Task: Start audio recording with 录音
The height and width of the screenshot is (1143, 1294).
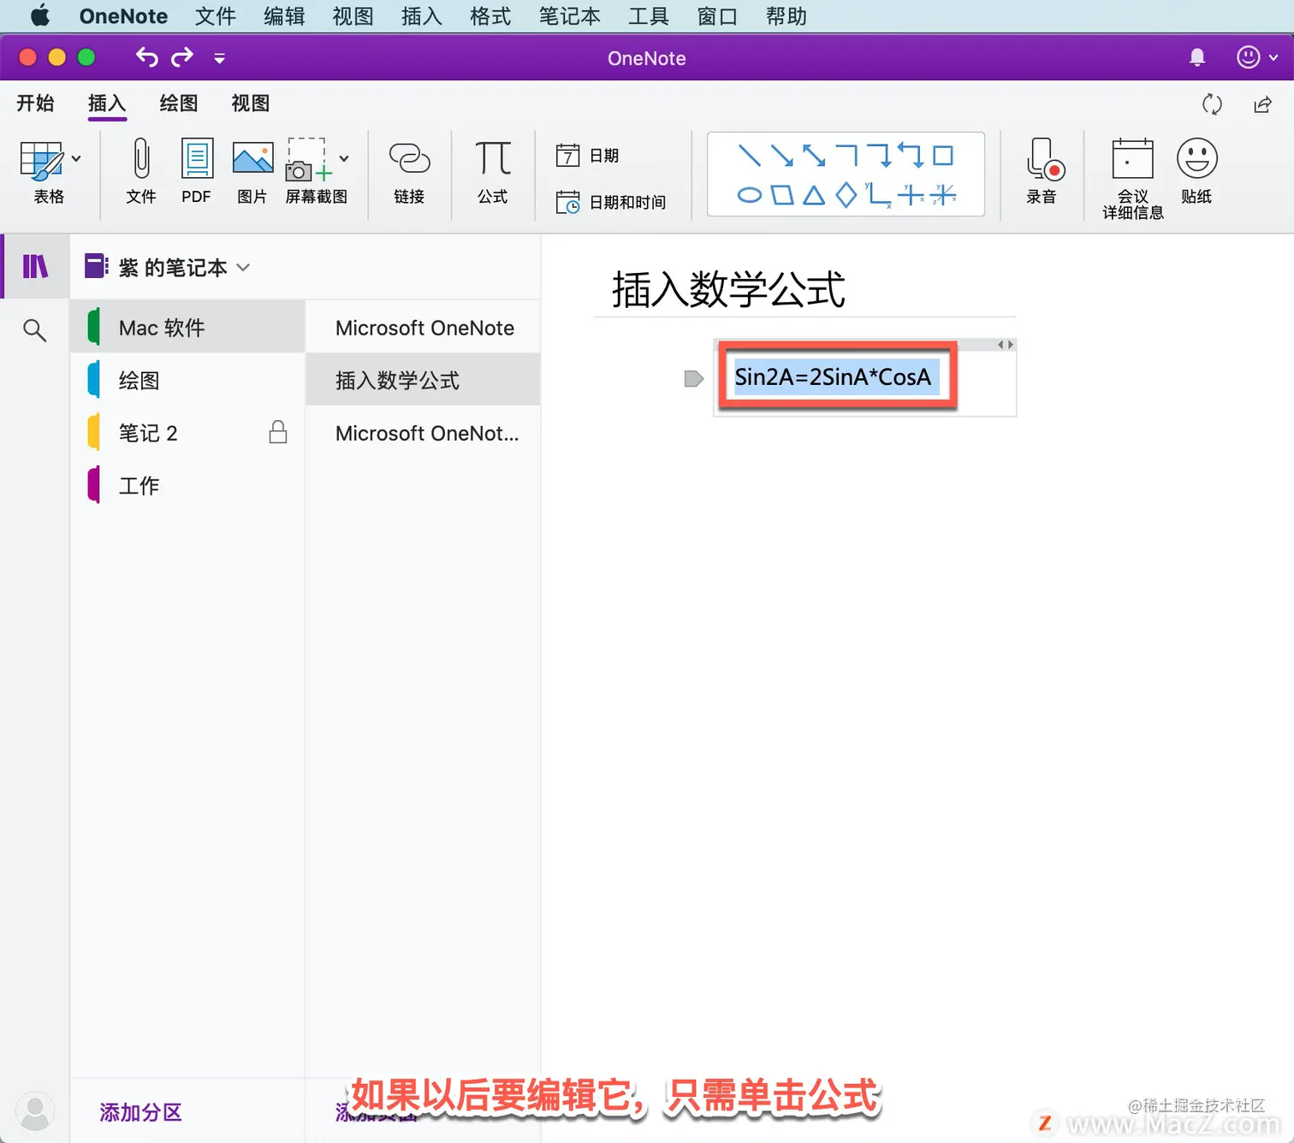Action: 1042,171
